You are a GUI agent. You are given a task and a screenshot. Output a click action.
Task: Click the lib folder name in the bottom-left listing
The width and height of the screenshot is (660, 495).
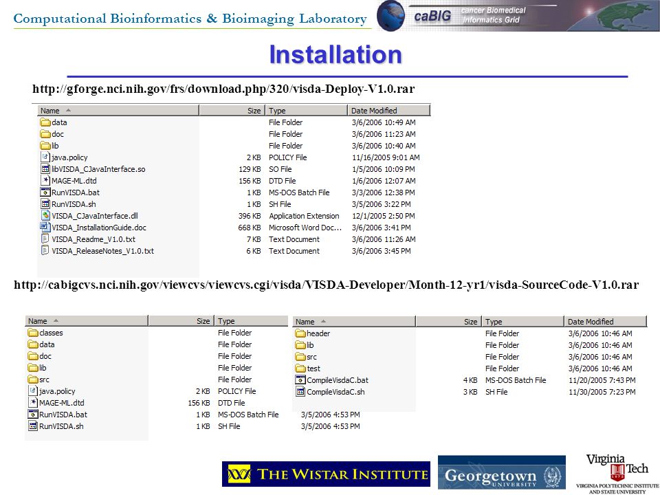pos(43,368)
